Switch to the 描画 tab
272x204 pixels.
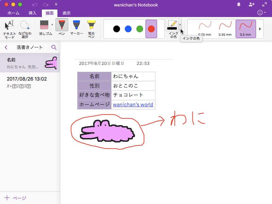point(50,13)
